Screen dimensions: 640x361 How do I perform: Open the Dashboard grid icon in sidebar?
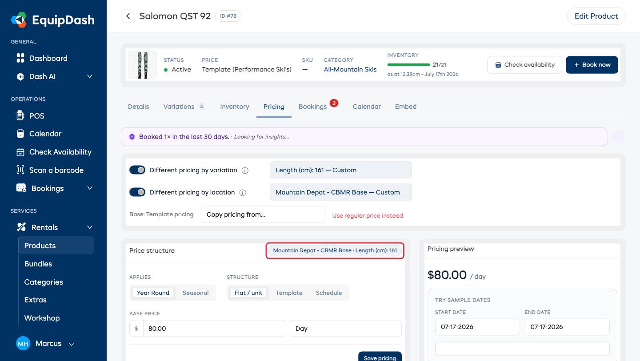(20, 58)
